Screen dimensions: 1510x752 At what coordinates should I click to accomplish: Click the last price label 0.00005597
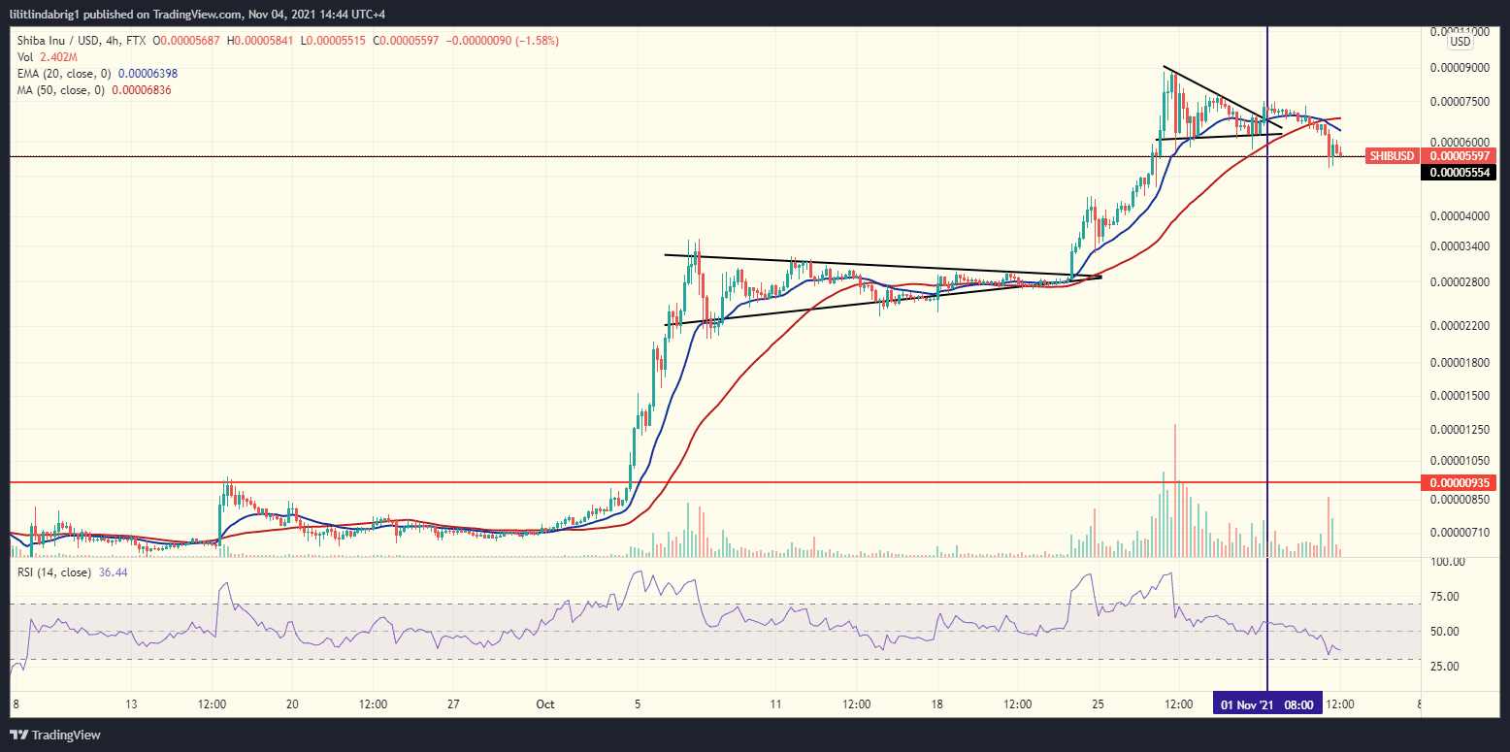click(1461, 155)
